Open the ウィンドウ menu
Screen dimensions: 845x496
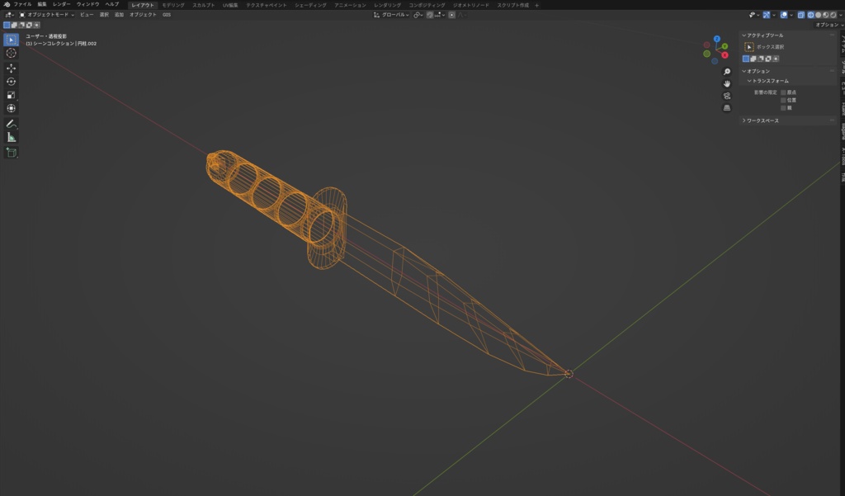pyautogui.click(x=87, y=4)
